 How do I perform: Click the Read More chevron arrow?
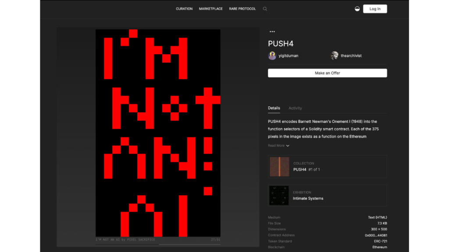point(288,146)
